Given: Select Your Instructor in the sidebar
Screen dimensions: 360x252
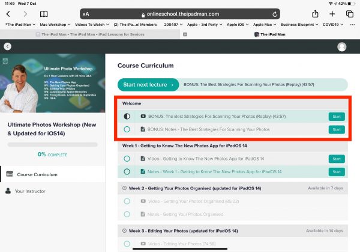Looking at the screenshot, I should click(53, 191).
